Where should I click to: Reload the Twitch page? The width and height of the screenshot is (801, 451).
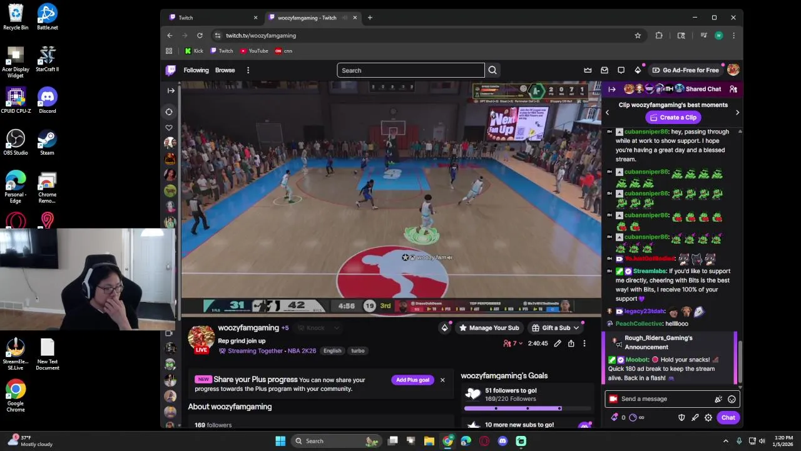pyautogui.click(x=200, y=36)
